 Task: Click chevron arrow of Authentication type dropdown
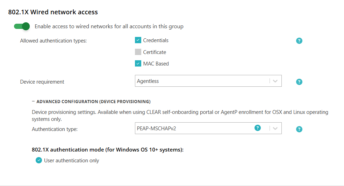(275, 128)
